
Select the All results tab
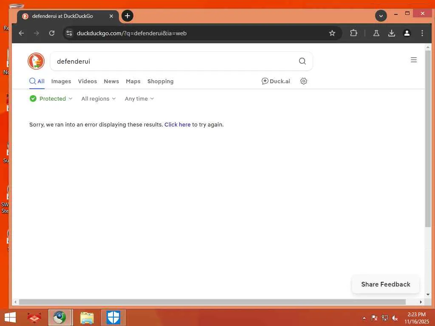pos(37,81)
